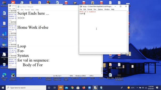Open the Recycle Bin desktop icon
The width and height of the screenshot is (161, 90).
coord(4,65)
